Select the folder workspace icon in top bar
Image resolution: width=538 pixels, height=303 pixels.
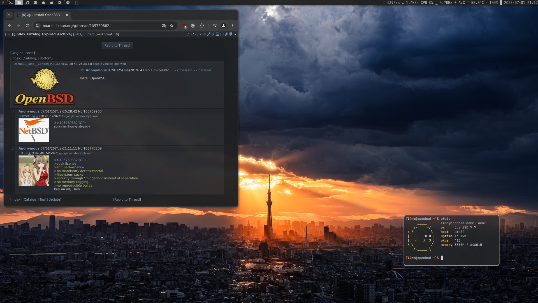(x=19, y=3)
